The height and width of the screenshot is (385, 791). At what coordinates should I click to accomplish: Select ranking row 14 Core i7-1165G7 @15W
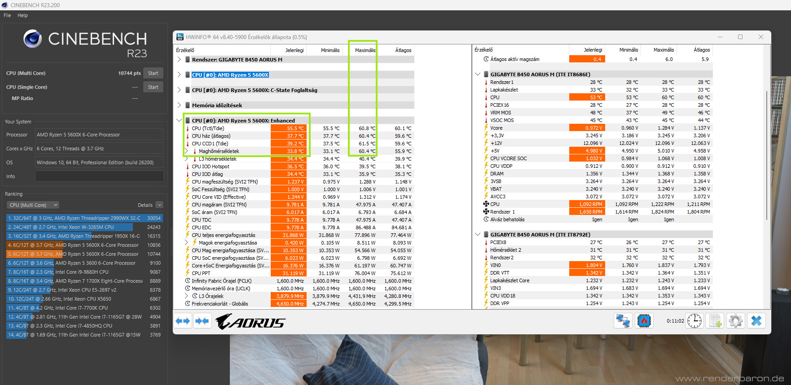(x=84, y=335)
